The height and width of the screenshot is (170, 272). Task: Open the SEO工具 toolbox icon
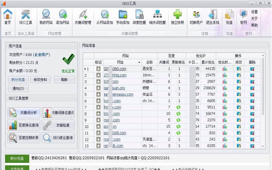[25, 17]
